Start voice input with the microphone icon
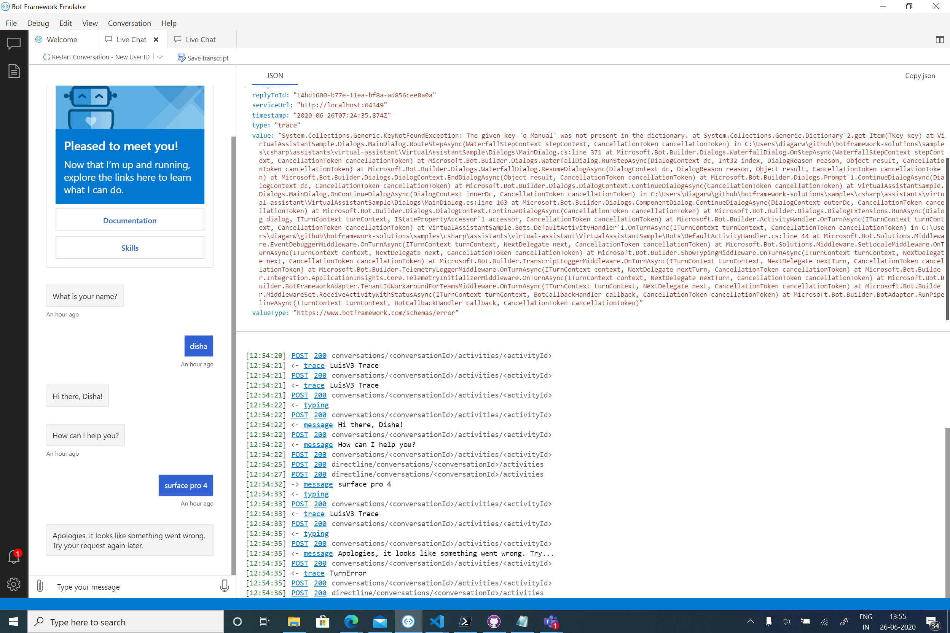950x633 pixels. pos(224,587)
